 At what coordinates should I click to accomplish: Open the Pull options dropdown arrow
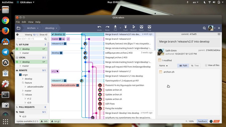(120, 28)
